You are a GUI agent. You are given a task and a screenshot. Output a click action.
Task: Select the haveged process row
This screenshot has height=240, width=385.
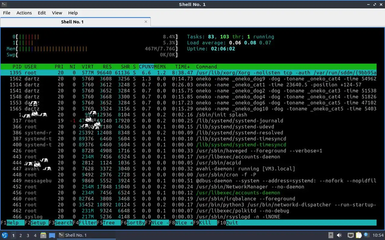point(189,151)
